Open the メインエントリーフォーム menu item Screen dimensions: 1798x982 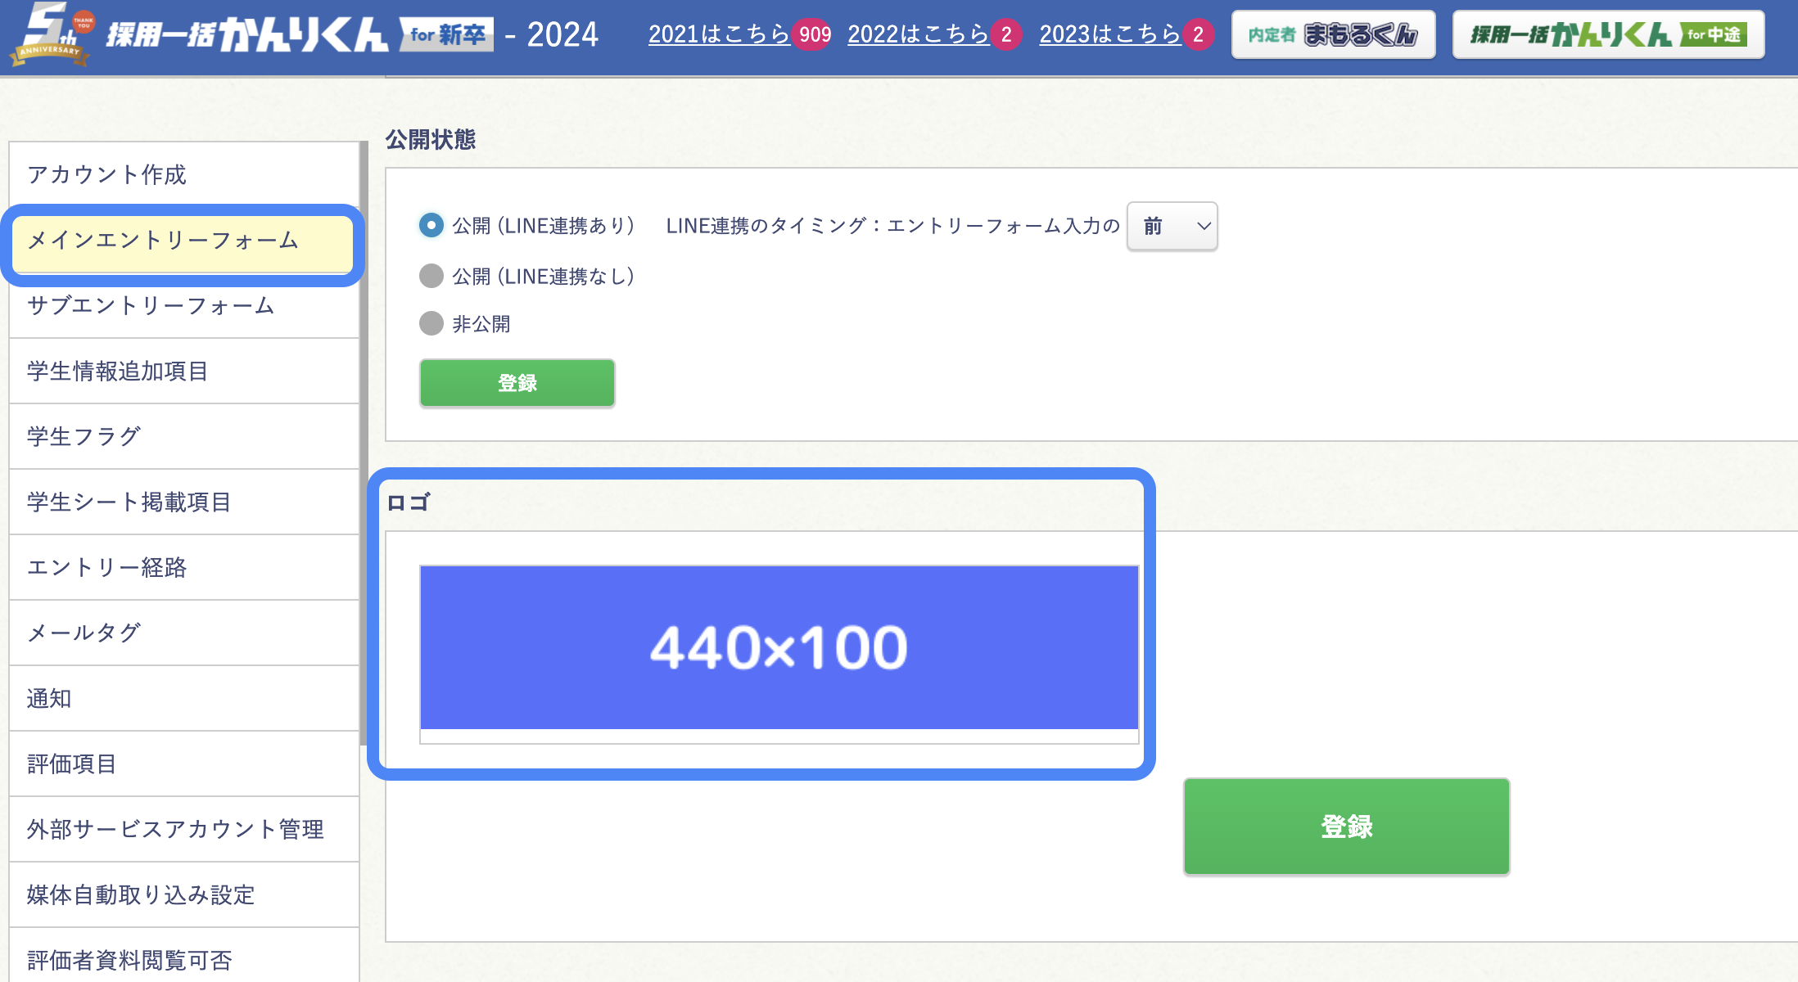[x=162, y=241]
